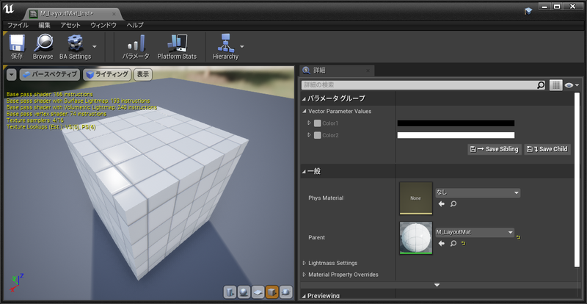Open the ライティング view mode dropdown
This screenshot has height=304, width=587.
107,75
